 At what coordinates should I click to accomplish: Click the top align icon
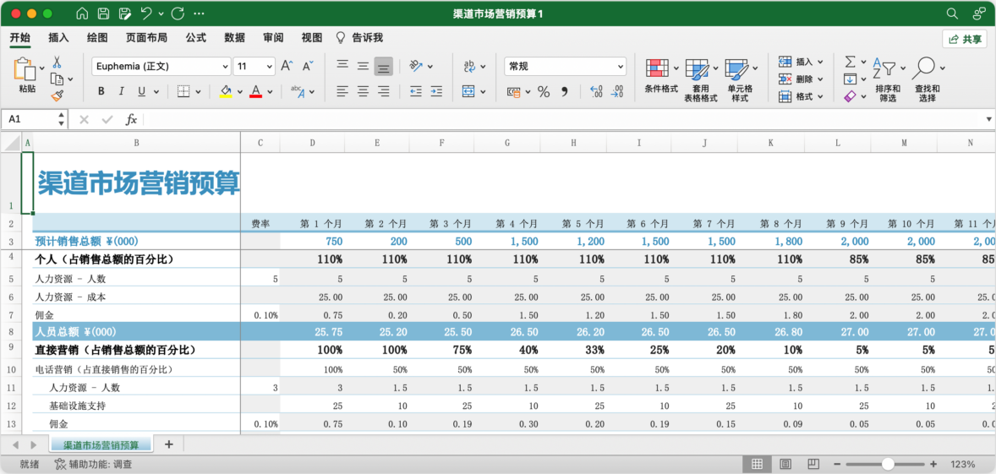coord(342,65)
